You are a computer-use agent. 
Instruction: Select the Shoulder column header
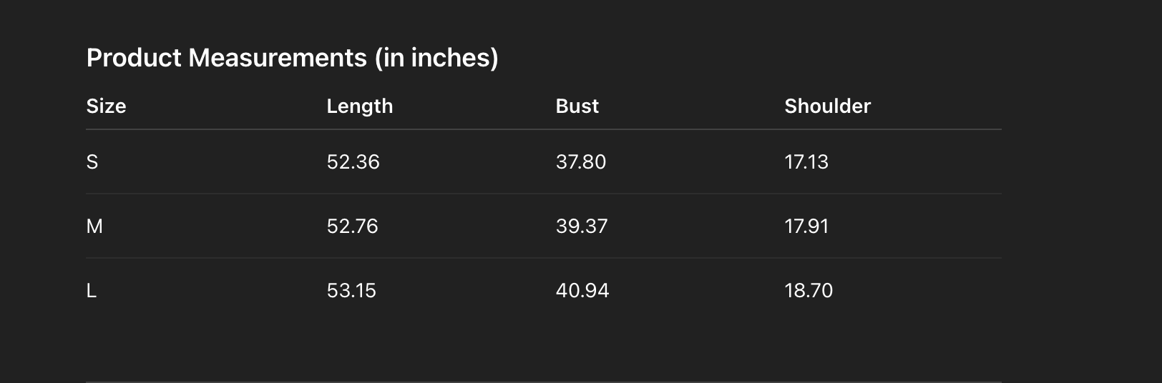tap(827, 106)
